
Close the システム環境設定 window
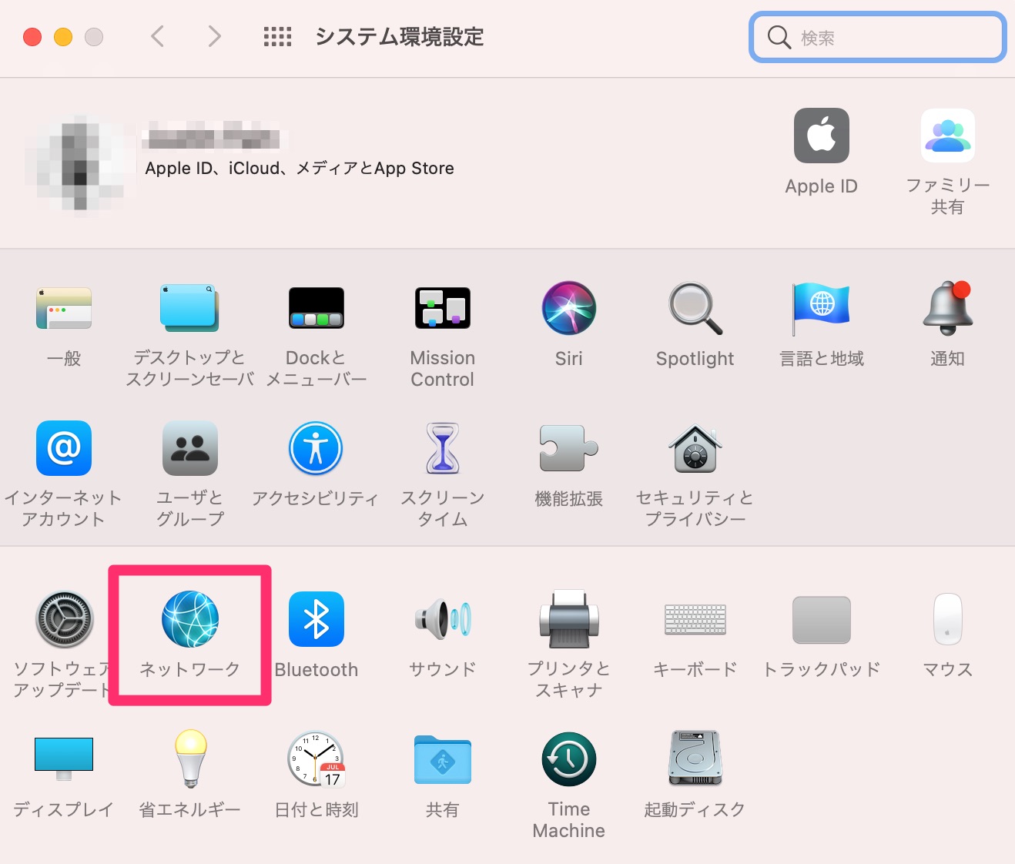32,37
